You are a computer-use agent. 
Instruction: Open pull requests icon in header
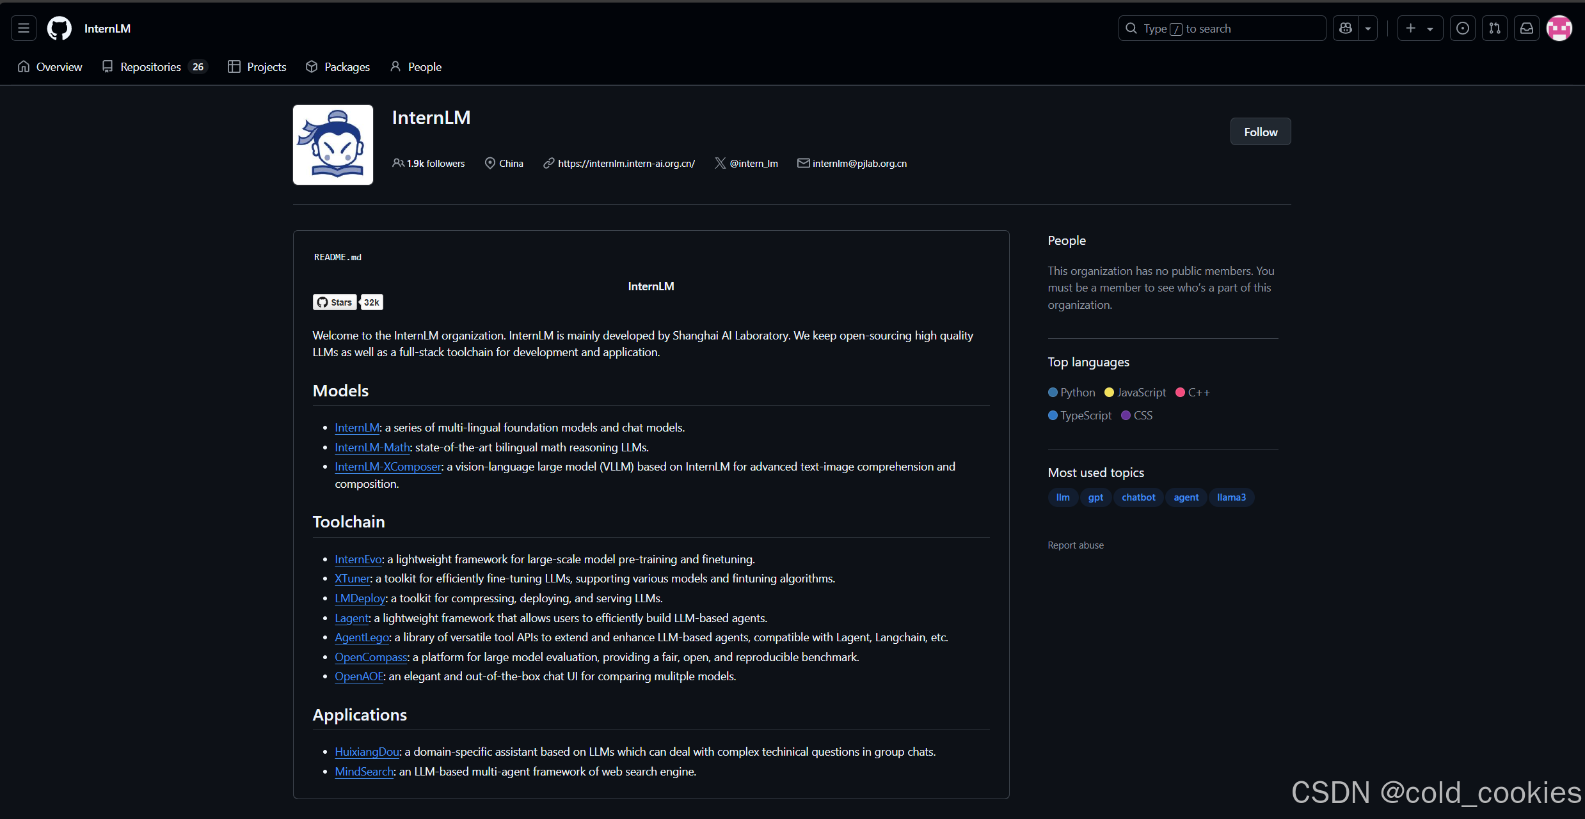tap(1494, 28)
